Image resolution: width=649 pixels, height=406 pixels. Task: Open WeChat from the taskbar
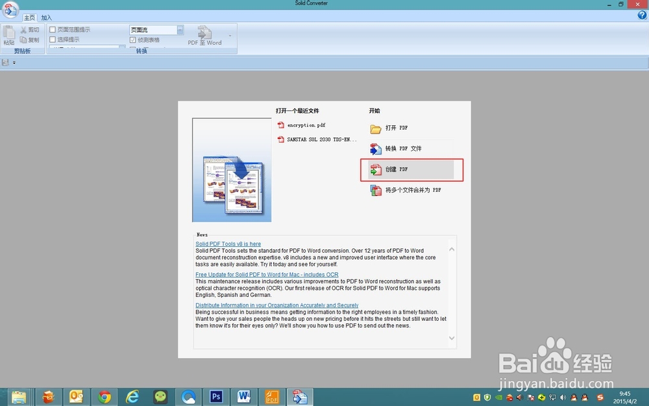tap(160, 397)
